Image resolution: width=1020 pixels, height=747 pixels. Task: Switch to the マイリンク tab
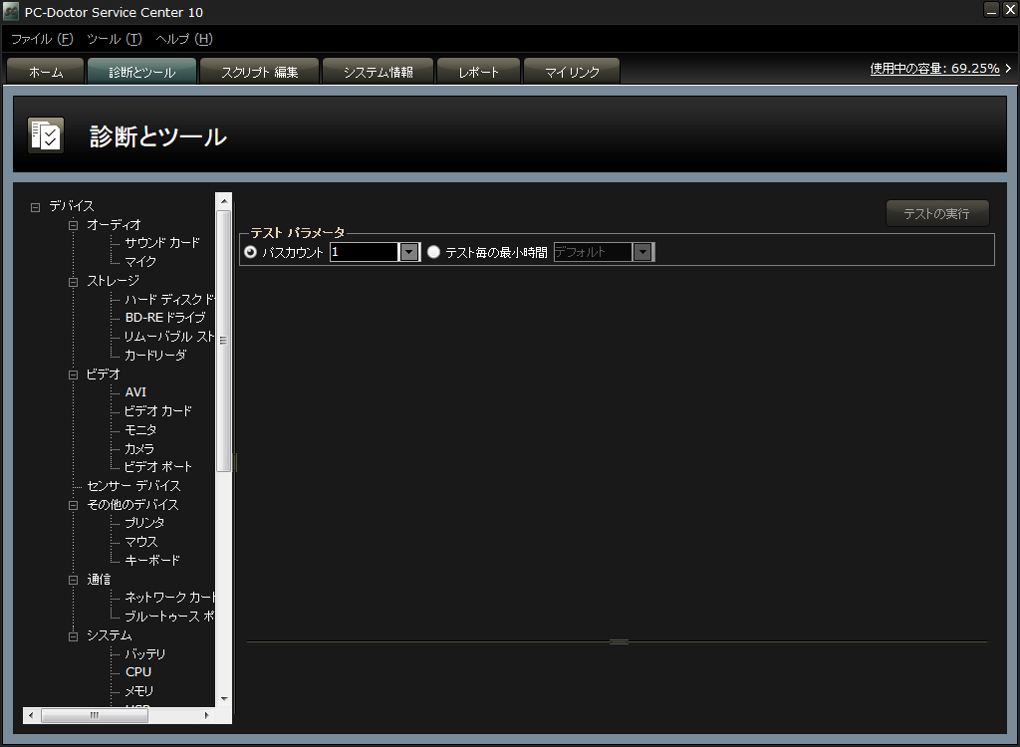tap(572, 72)
